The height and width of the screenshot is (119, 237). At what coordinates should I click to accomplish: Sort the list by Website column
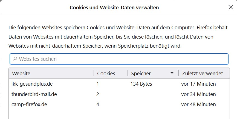21,73
